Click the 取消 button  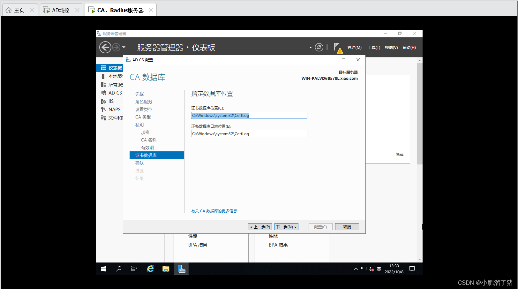(347, 227)
